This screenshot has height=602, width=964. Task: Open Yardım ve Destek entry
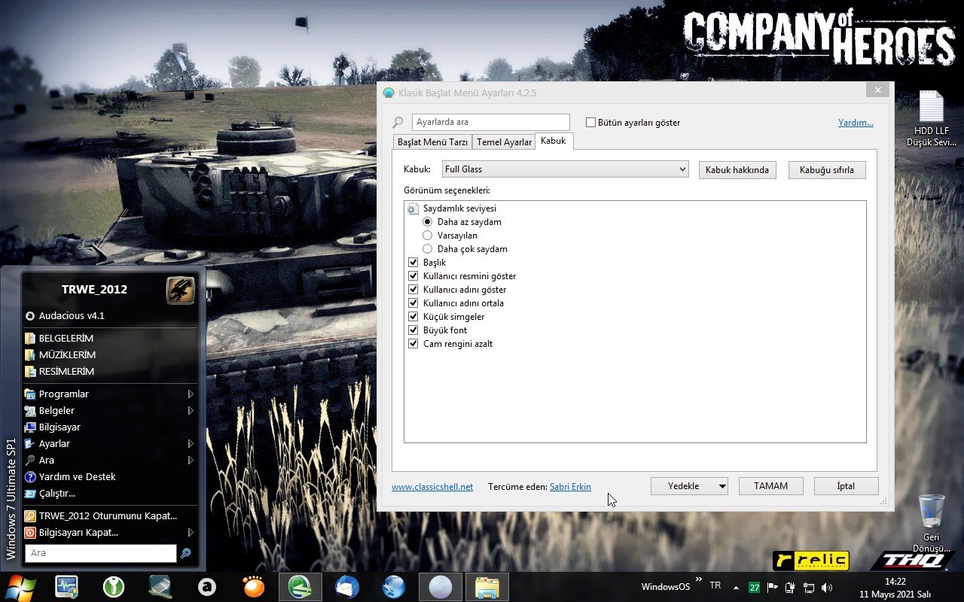click(110, 476)
